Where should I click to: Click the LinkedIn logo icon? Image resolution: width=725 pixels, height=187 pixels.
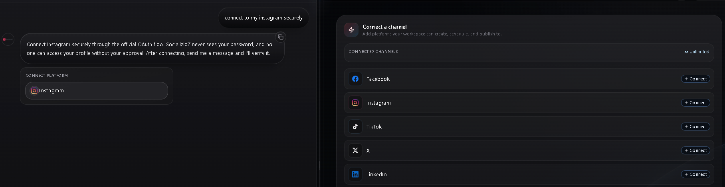tap(355, 174)
